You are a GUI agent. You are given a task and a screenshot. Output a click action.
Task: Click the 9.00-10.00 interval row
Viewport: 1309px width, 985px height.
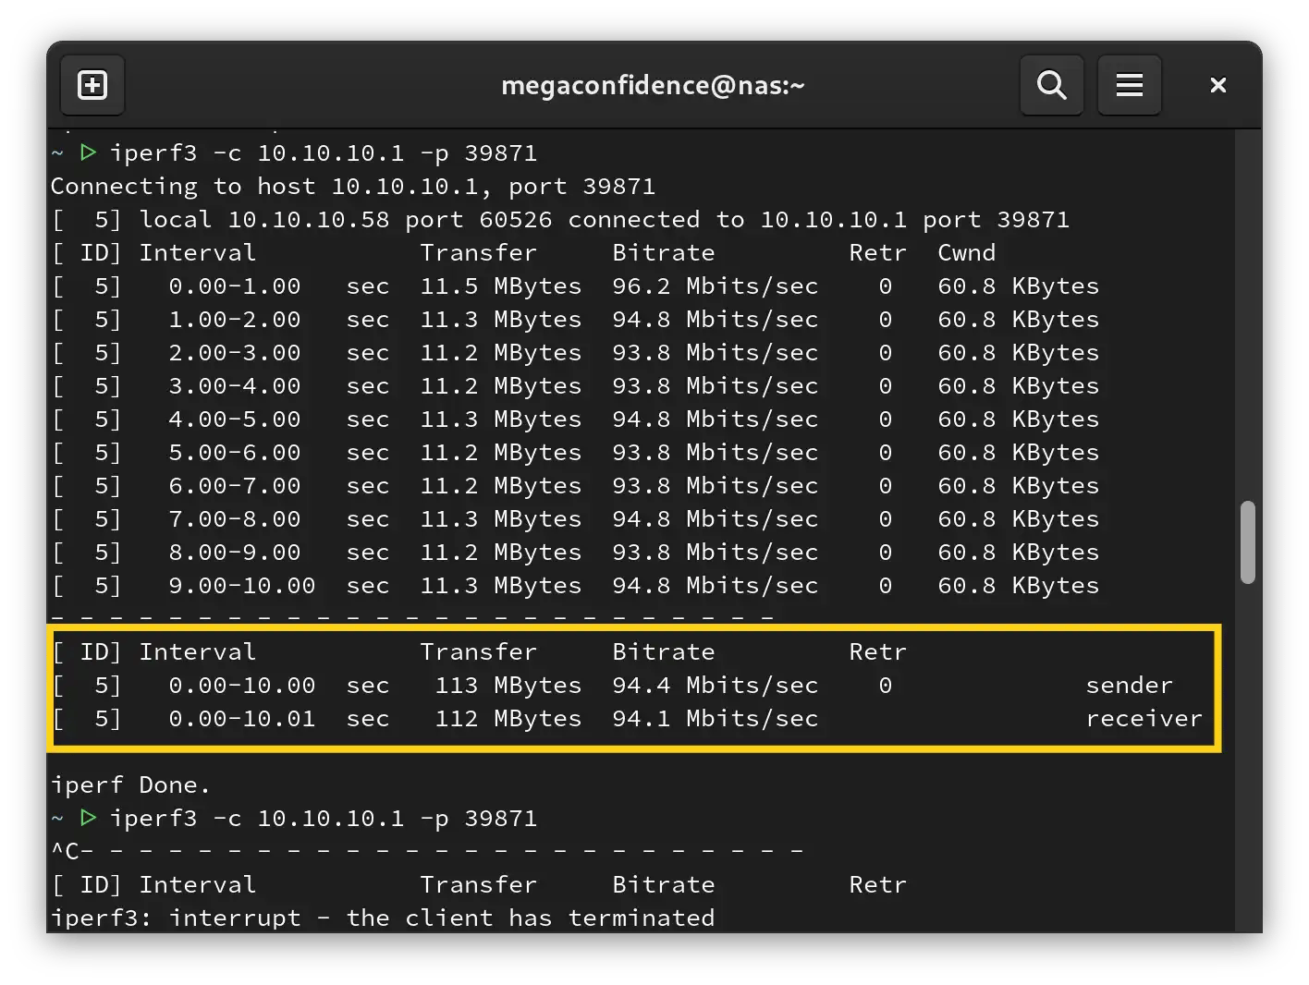(575, 585)
